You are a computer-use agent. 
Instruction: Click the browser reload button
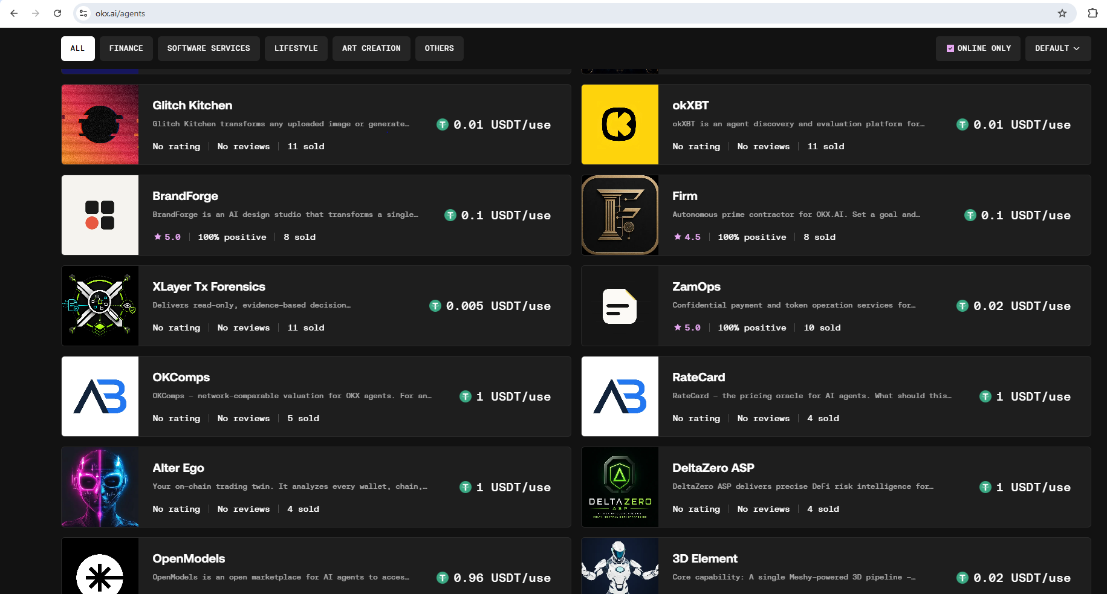57,13
